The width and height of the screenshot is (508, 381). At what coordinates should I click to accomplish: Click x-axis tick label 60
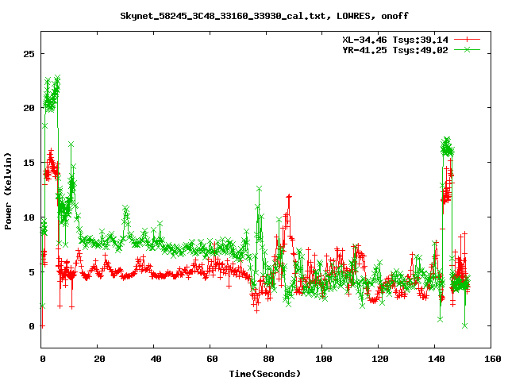(212, 359)
